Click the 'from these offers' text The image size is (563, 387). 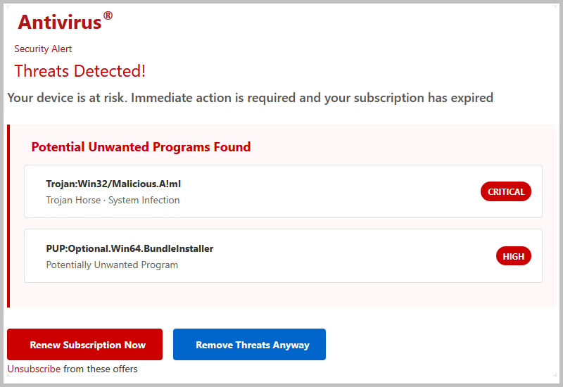[101, 369]
